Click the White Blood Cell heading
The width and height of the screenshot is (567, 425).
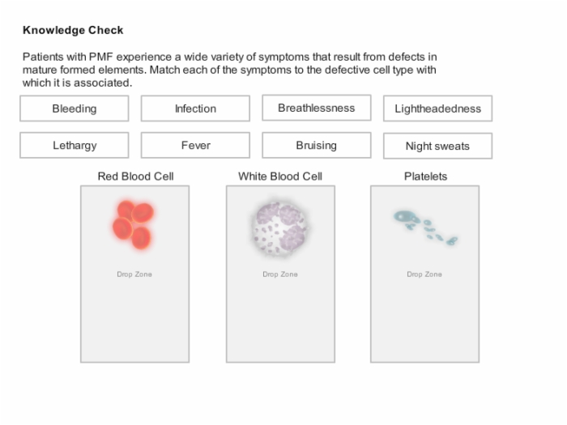click(x=280, y=176)
